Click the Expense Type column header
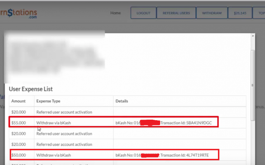This screenshot has height=165, width=265. click(48, 101)
